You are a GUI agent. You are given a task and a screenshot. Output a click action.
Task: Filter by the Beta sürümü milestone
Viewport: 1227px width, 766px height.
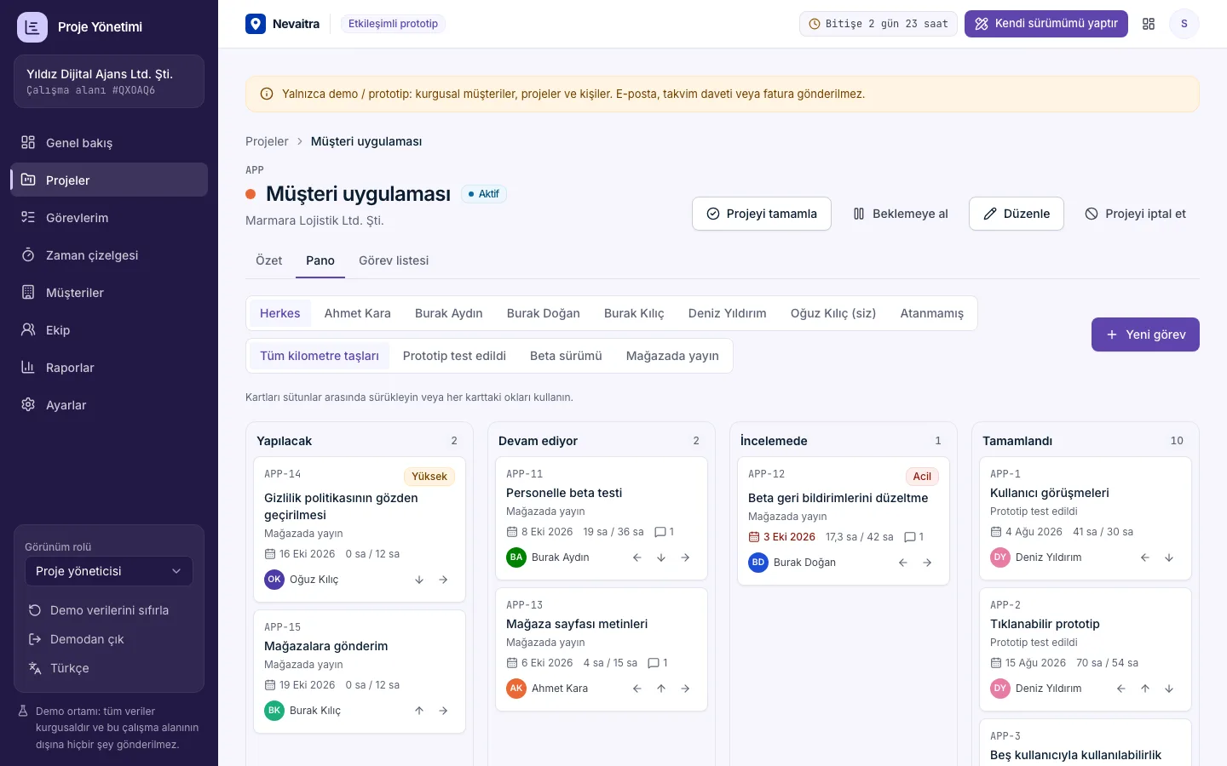tap(566, 356)
